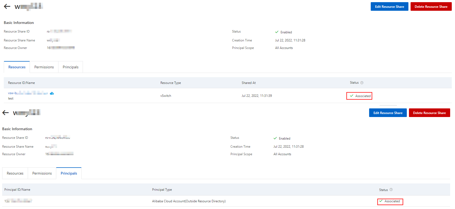Click All Accounts principal scope in lower panel
Viewport: 455px width, 209px height.
pyautogui.click(x=282, y=154)
